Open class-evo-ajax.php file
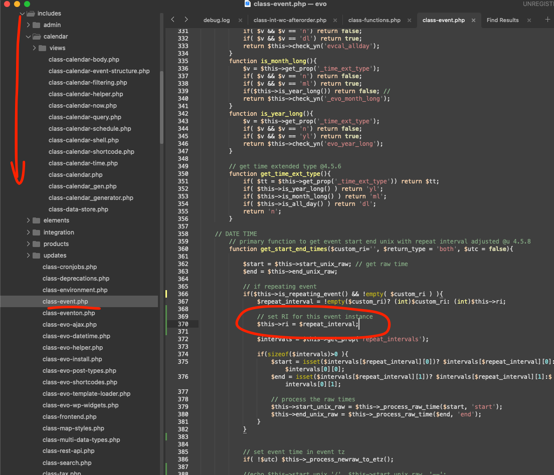This screenshot has height=475, width=554. point(70,325)
